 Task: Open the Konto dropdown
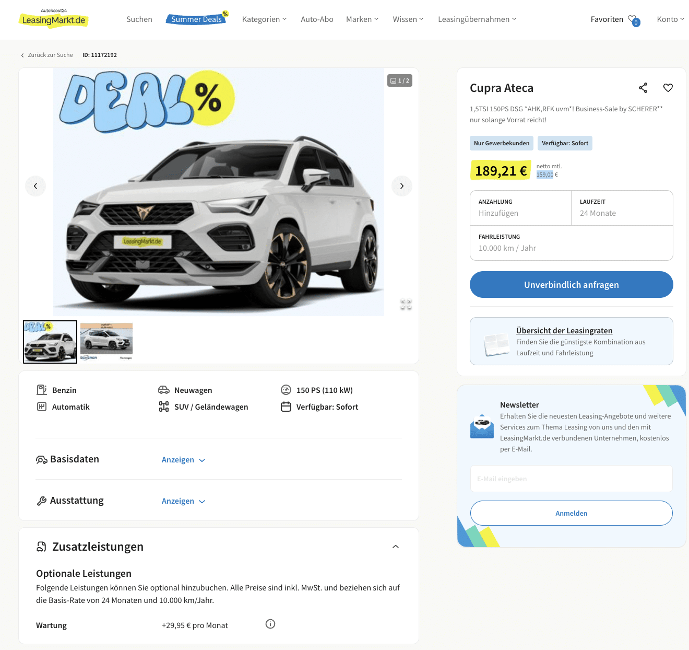[671, 19]
